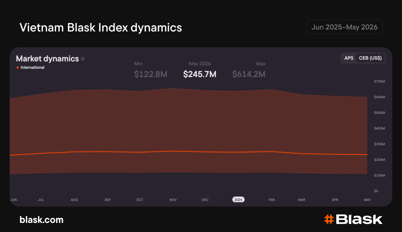Click the SEP label on the x-axis
402x232 pixels.
(x=108, y=200)
